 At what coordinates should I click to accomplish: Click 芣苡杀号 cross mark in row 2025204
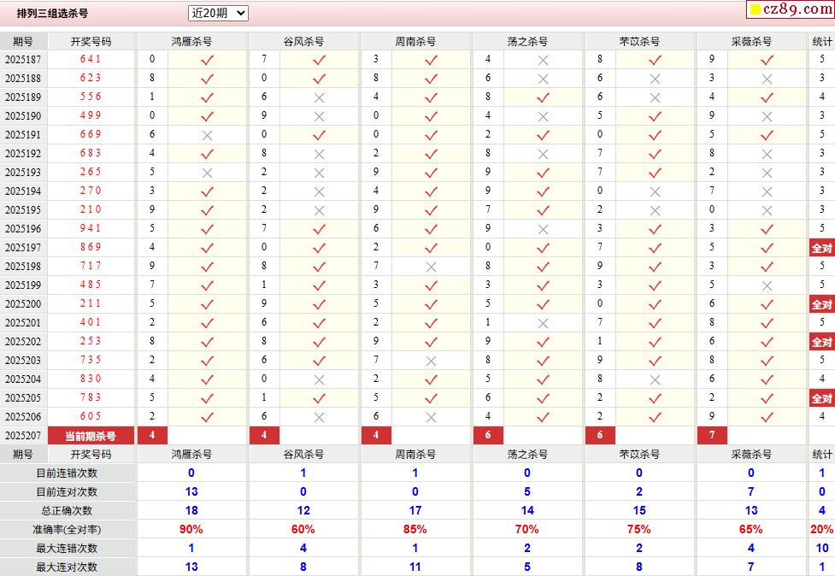coord(655,380)
